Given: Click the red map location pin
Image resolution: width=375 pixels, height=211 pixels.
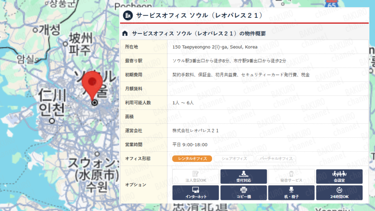Looking at the screenshot, I should (92, 86).
